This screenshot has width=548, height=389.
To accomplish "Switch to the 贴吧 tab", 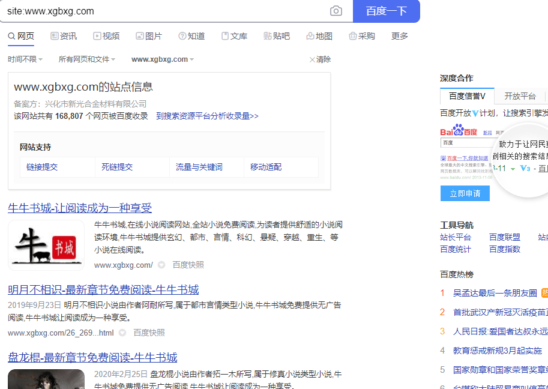I will 277,36.
